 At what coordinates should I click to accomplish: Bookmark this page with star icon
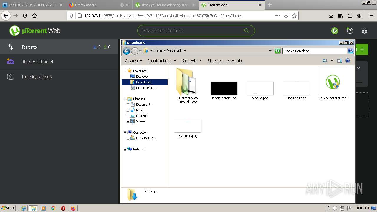(294, 16)
